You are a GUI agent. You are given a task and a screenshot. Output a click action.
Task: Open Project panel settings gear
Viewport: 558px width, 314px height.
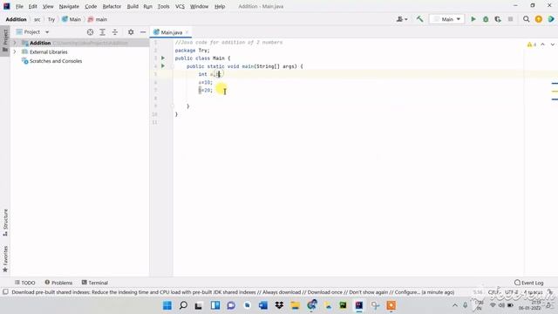click(x=131, y=32)
